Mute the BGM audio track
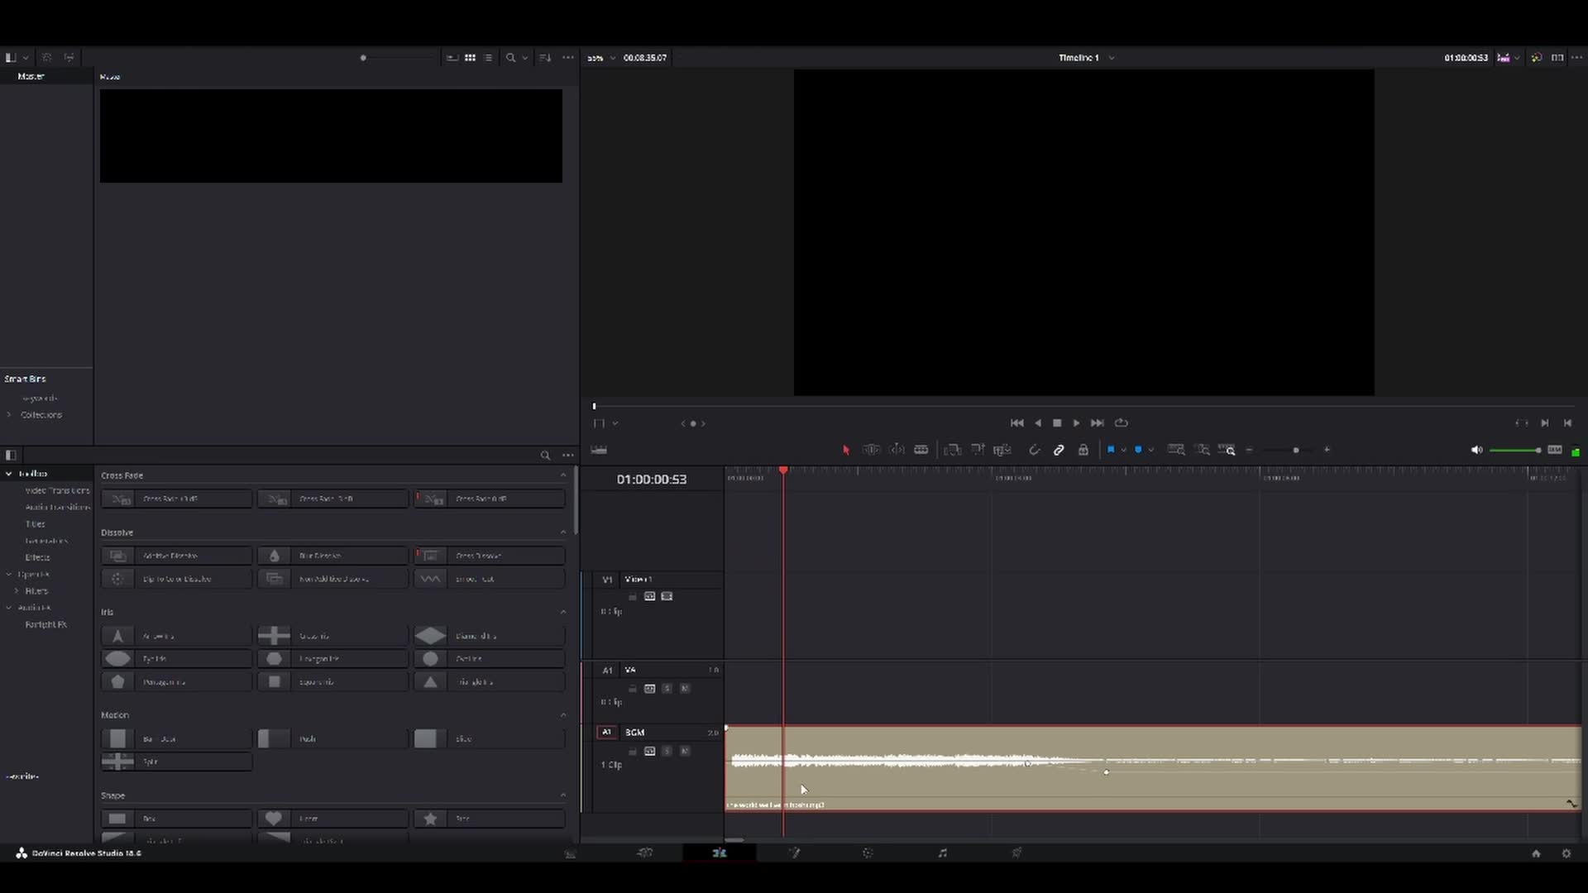This screenshot has height=893, width=1588. coord(686,751)
